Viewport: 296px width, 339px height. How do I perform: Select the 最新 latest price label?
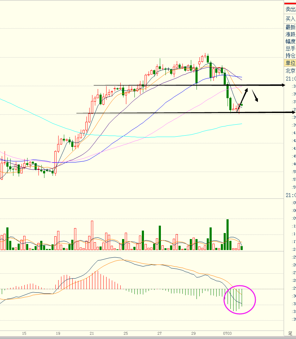pos(290,27)
